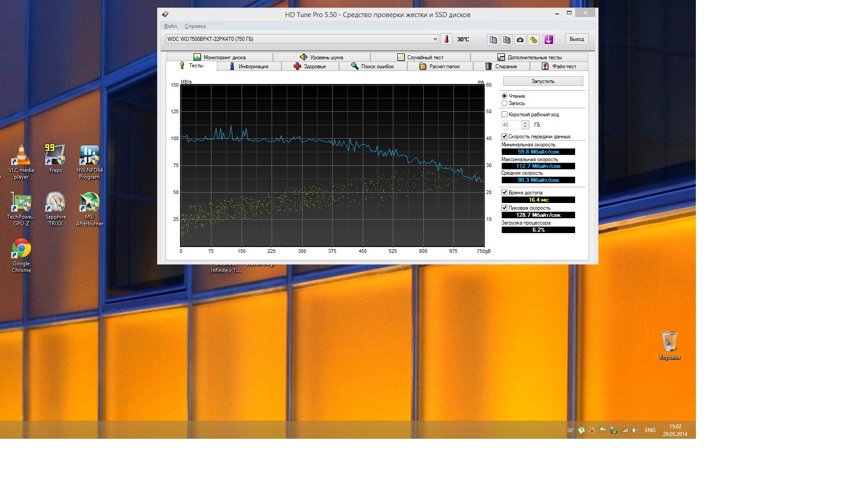Enable the Короткий рабочий ход checkbox
The height and width of the screenshot is (485, 862).
[x=505, y=115]
